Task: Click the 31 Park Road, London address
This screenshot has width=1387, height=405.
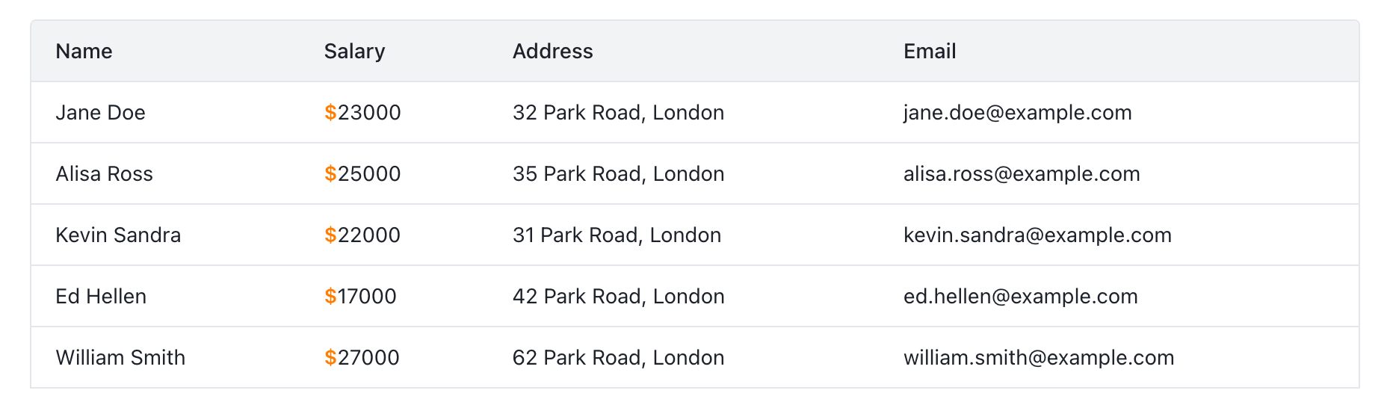Action: pyautogui.click(x=617, y=235)
